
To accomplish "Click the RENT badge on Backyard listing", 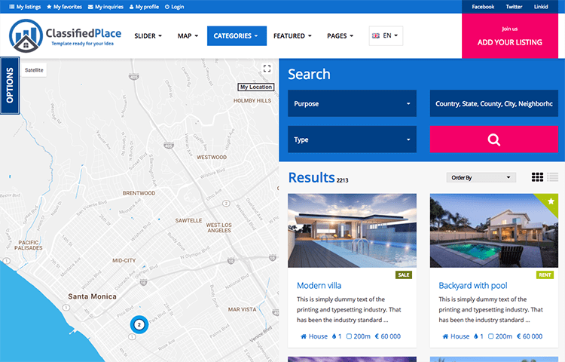I will 545,275.
